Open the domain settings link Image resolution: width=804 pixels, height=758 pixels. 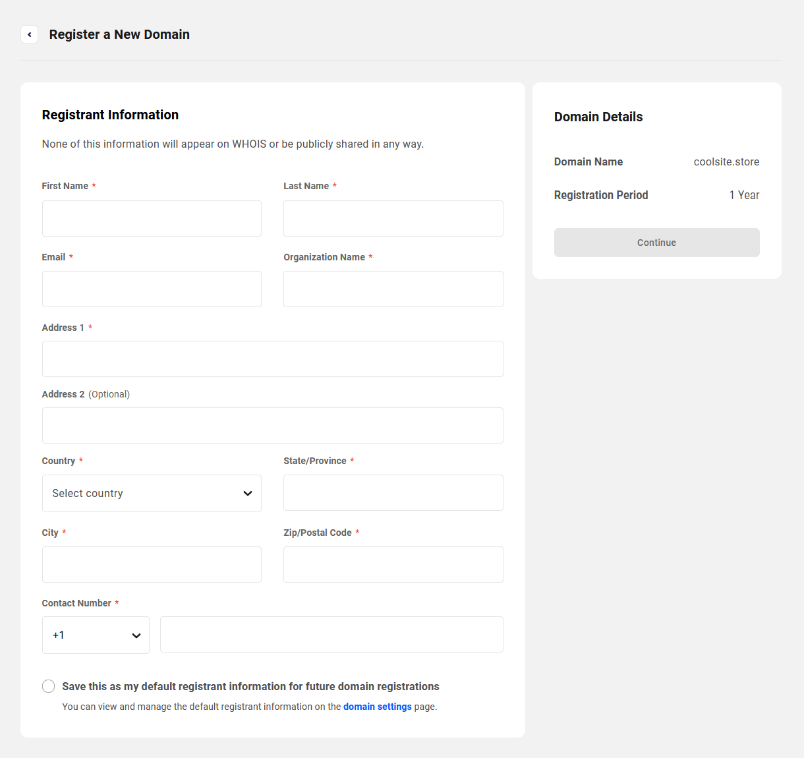pyautogui.click(x=378, y=706)
